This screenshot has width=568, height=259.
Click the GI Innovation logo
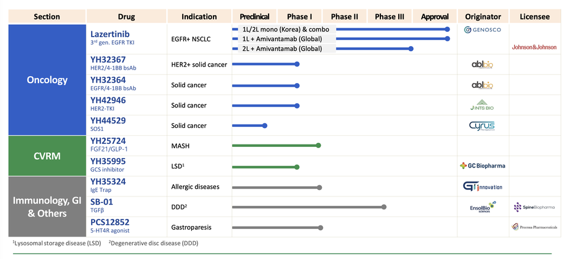482,187
